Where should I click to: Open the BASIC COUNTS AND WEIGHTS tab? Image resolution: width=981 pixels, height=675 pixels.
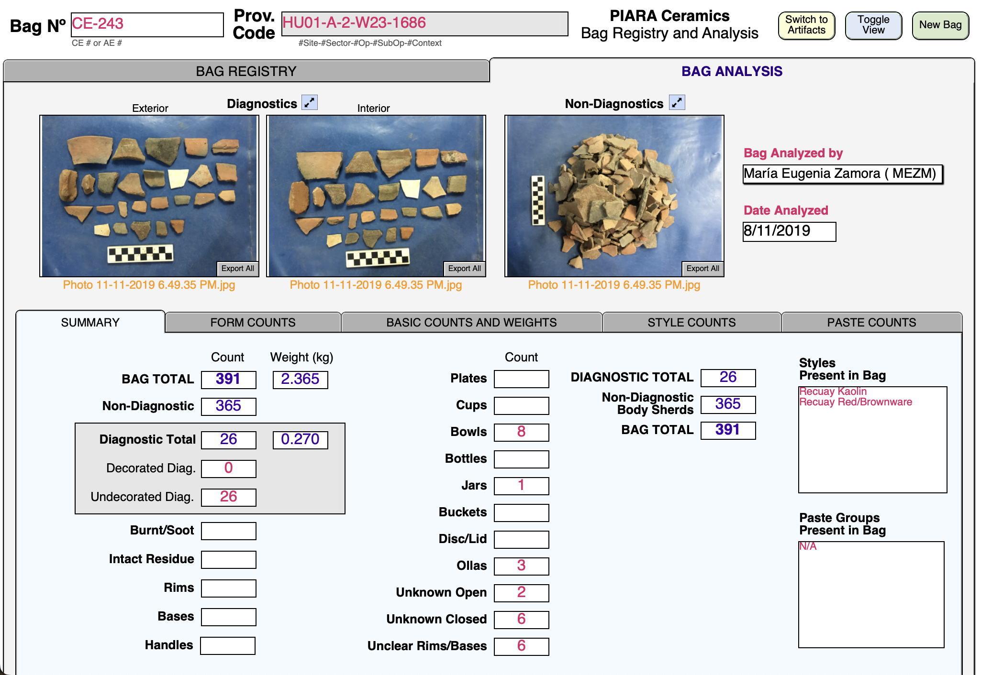click(x=471, y=323)
